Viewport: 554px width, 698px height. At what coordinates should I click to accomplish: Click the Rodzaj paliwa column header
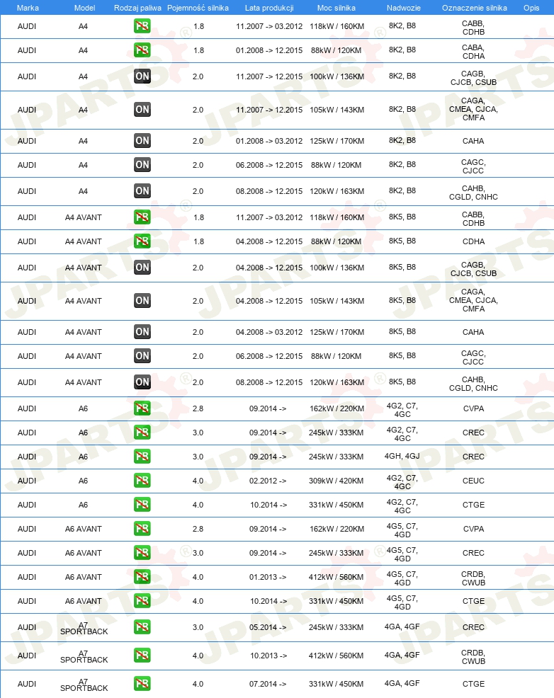click(x=137, y=8)
